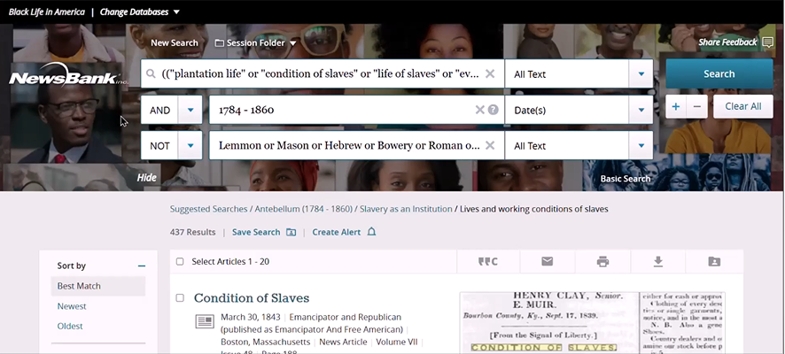
Task: Open the Condition of Slaves newspaper thumbnail
Action: pos(592,323)
